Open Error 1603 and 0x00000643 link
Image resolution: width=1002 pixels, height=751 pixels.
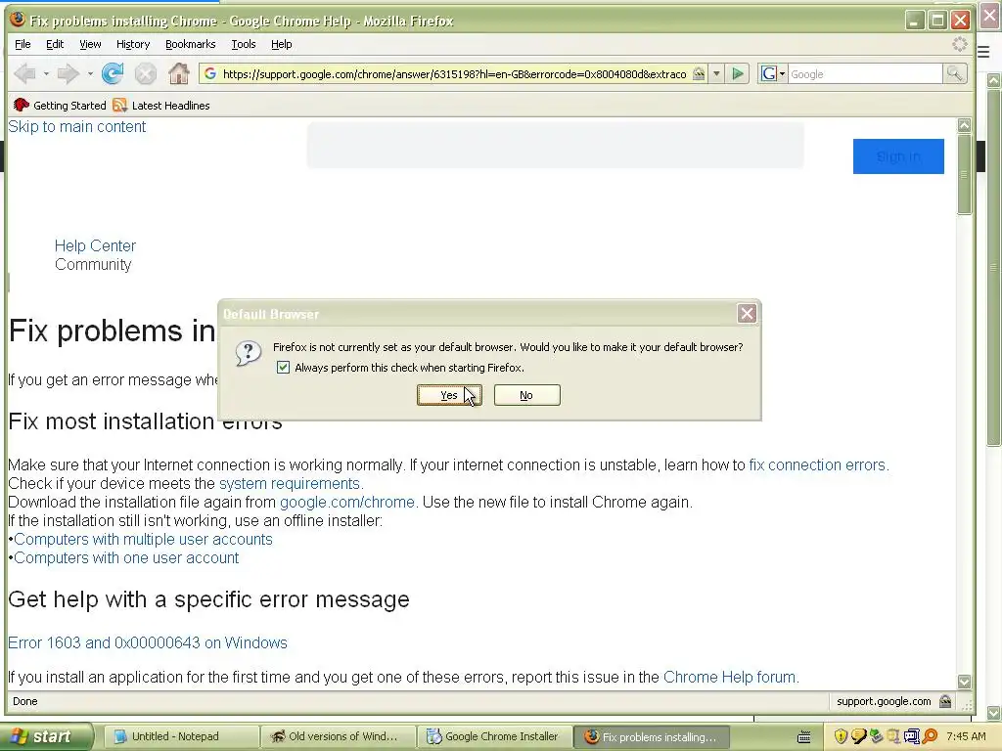(x=148, y=642)
